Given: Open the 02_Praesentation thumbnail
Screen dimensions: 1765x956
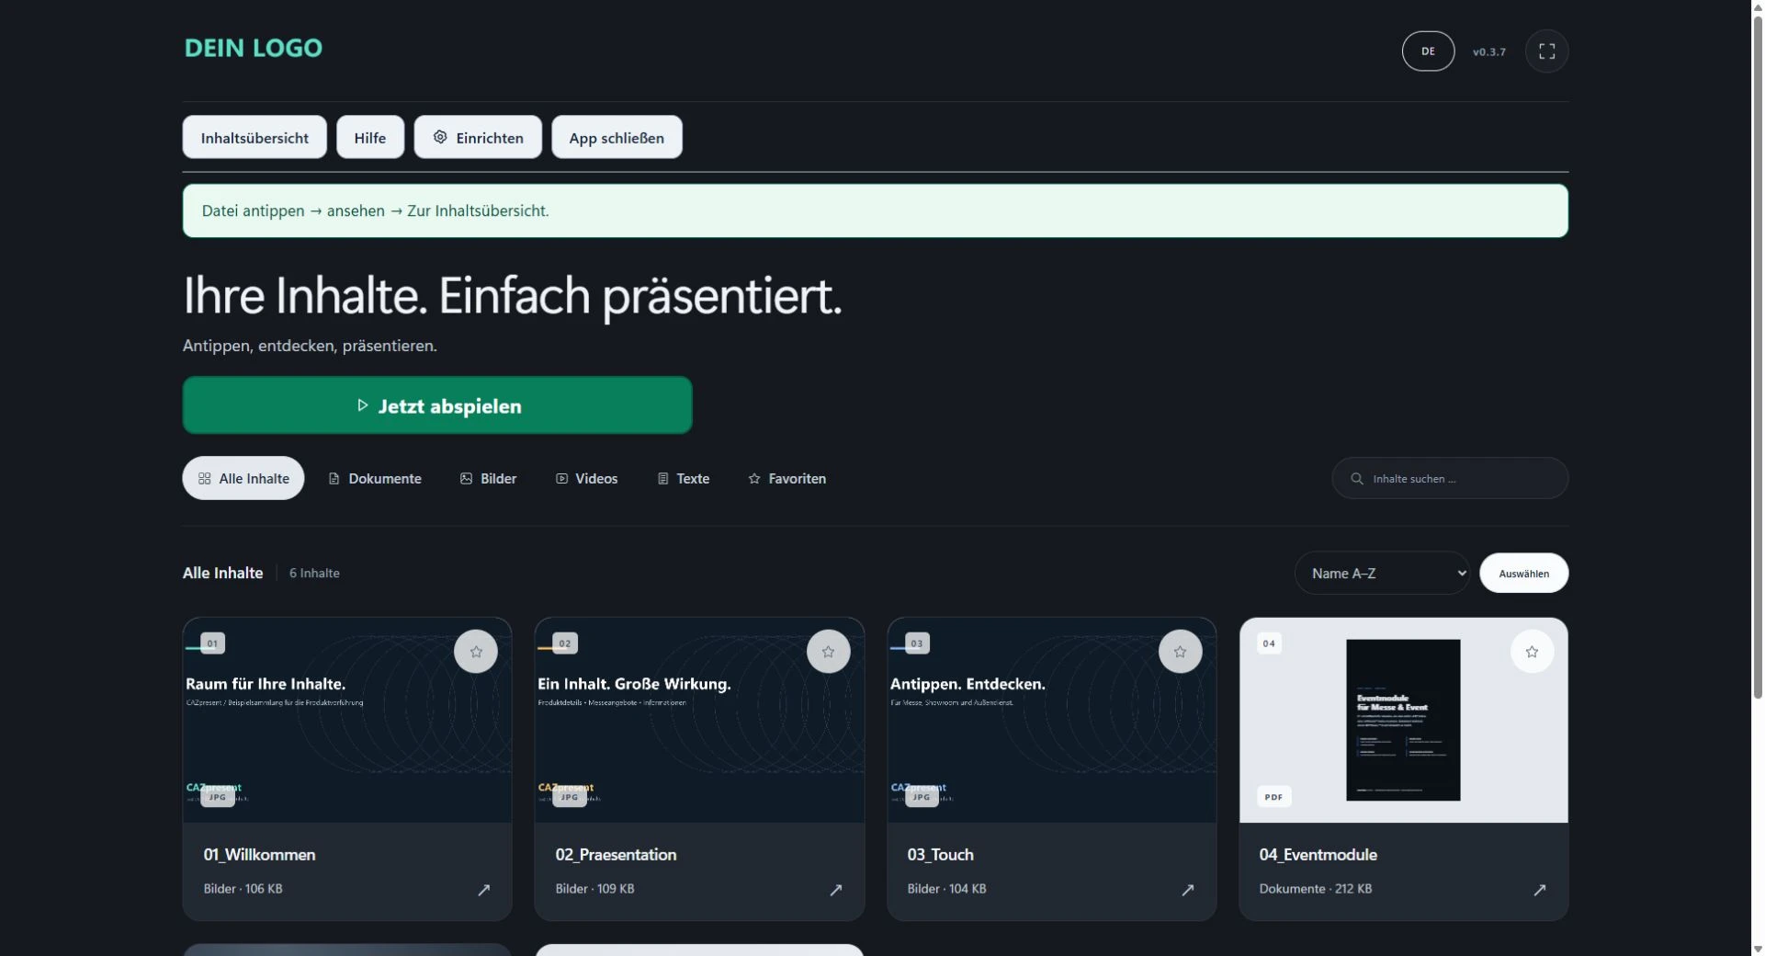Looking at the screenshot, I should (x=699, y=721).
